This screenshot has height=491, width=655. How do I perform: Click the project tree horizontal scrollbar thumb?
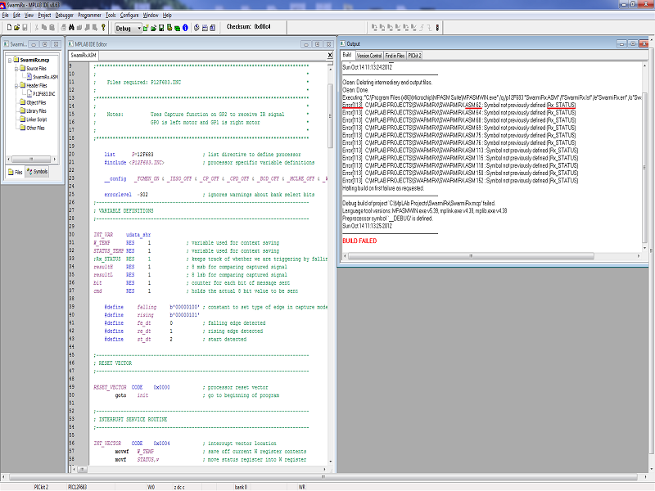(30, 159)
